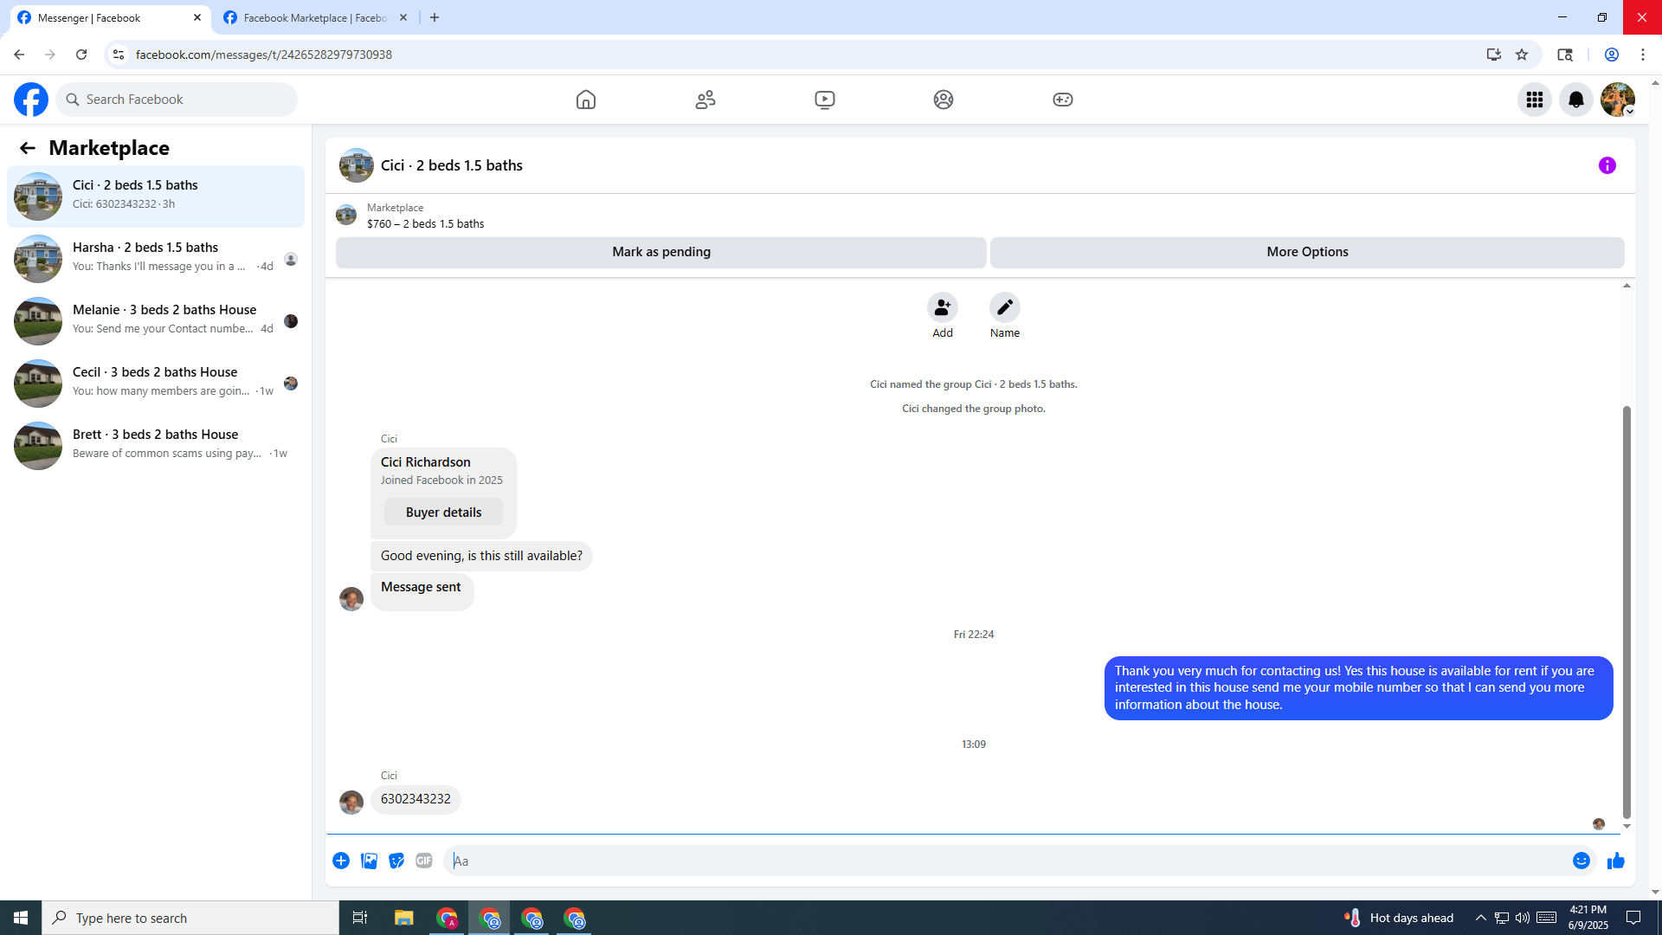Click the thumbs up like icon
1662x935 pixels.
(1615, 861)
